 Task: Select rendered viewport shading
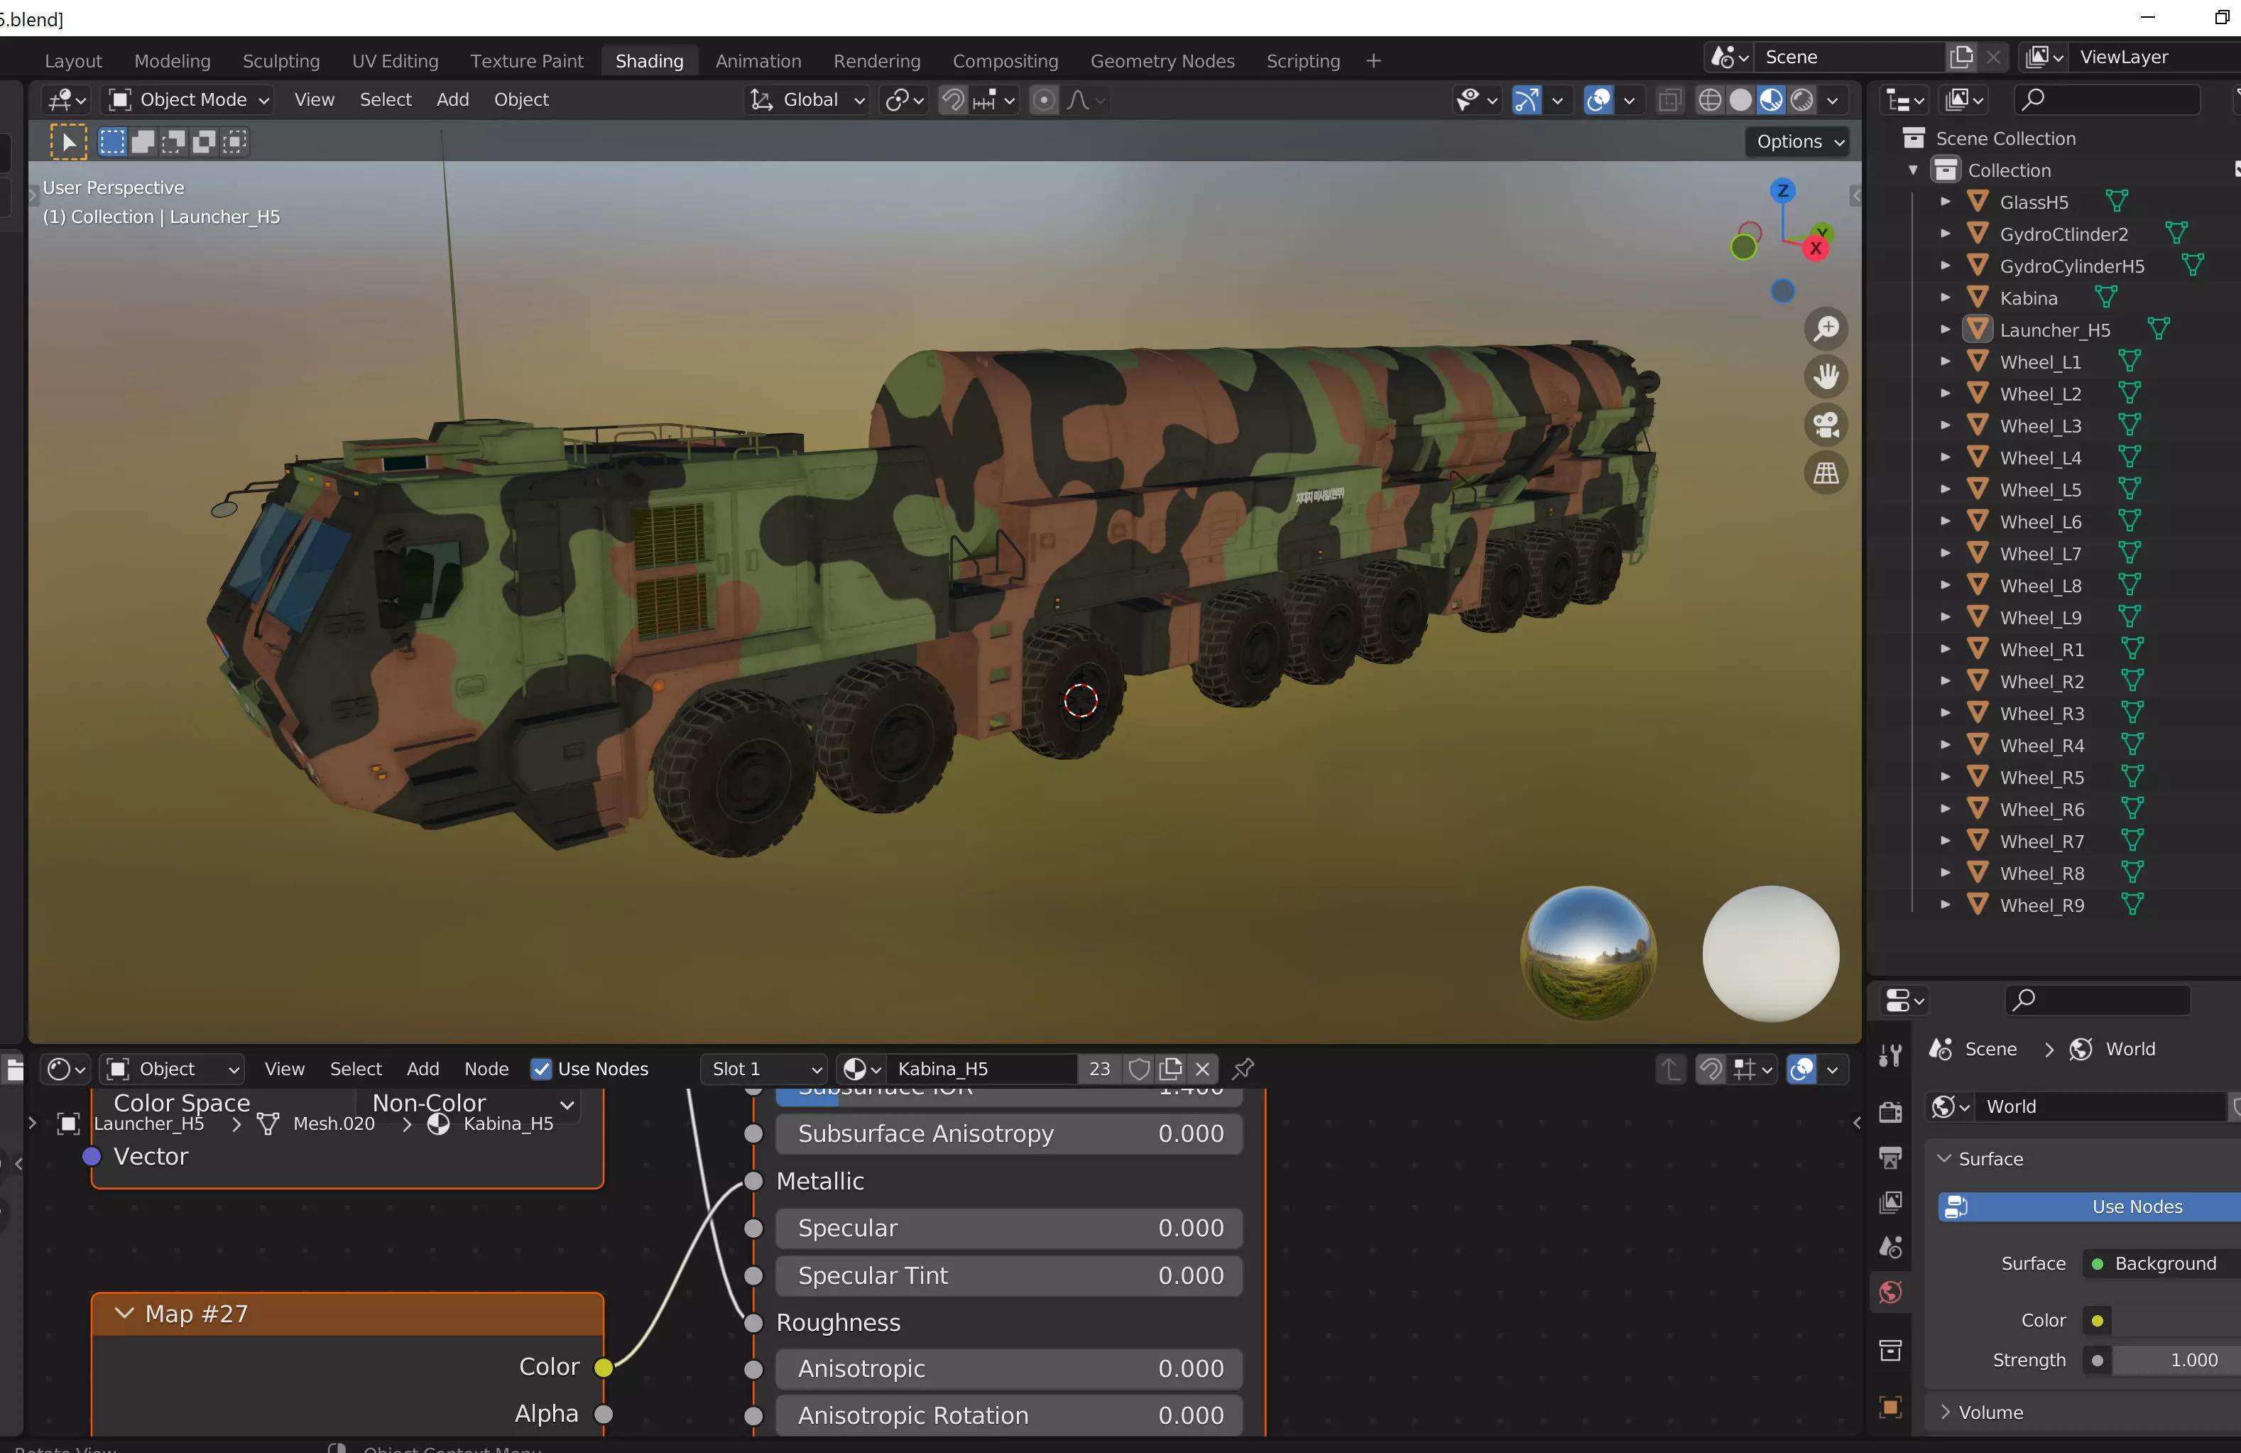1801,100
